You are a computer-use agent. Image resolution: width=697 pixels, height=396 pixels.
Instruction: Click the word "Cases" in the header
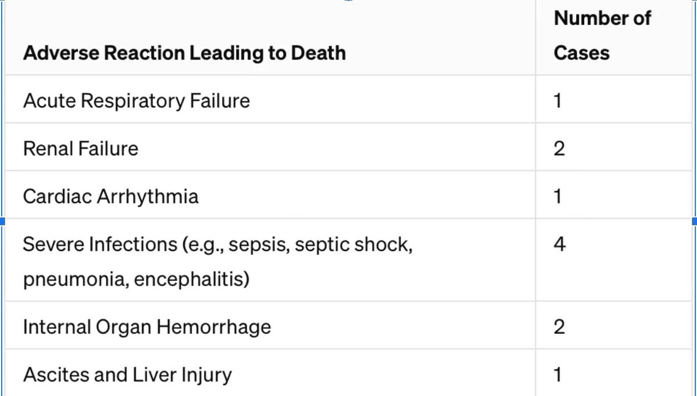[x=581, y=53]
